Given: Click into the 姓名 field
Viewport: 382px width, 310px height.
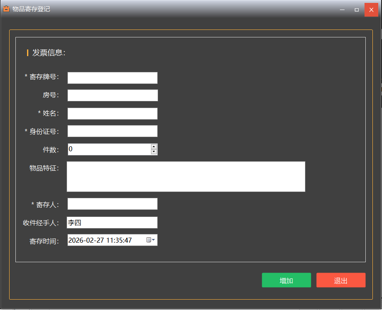Looking at the screenshot, I should [x=112, y=113].
